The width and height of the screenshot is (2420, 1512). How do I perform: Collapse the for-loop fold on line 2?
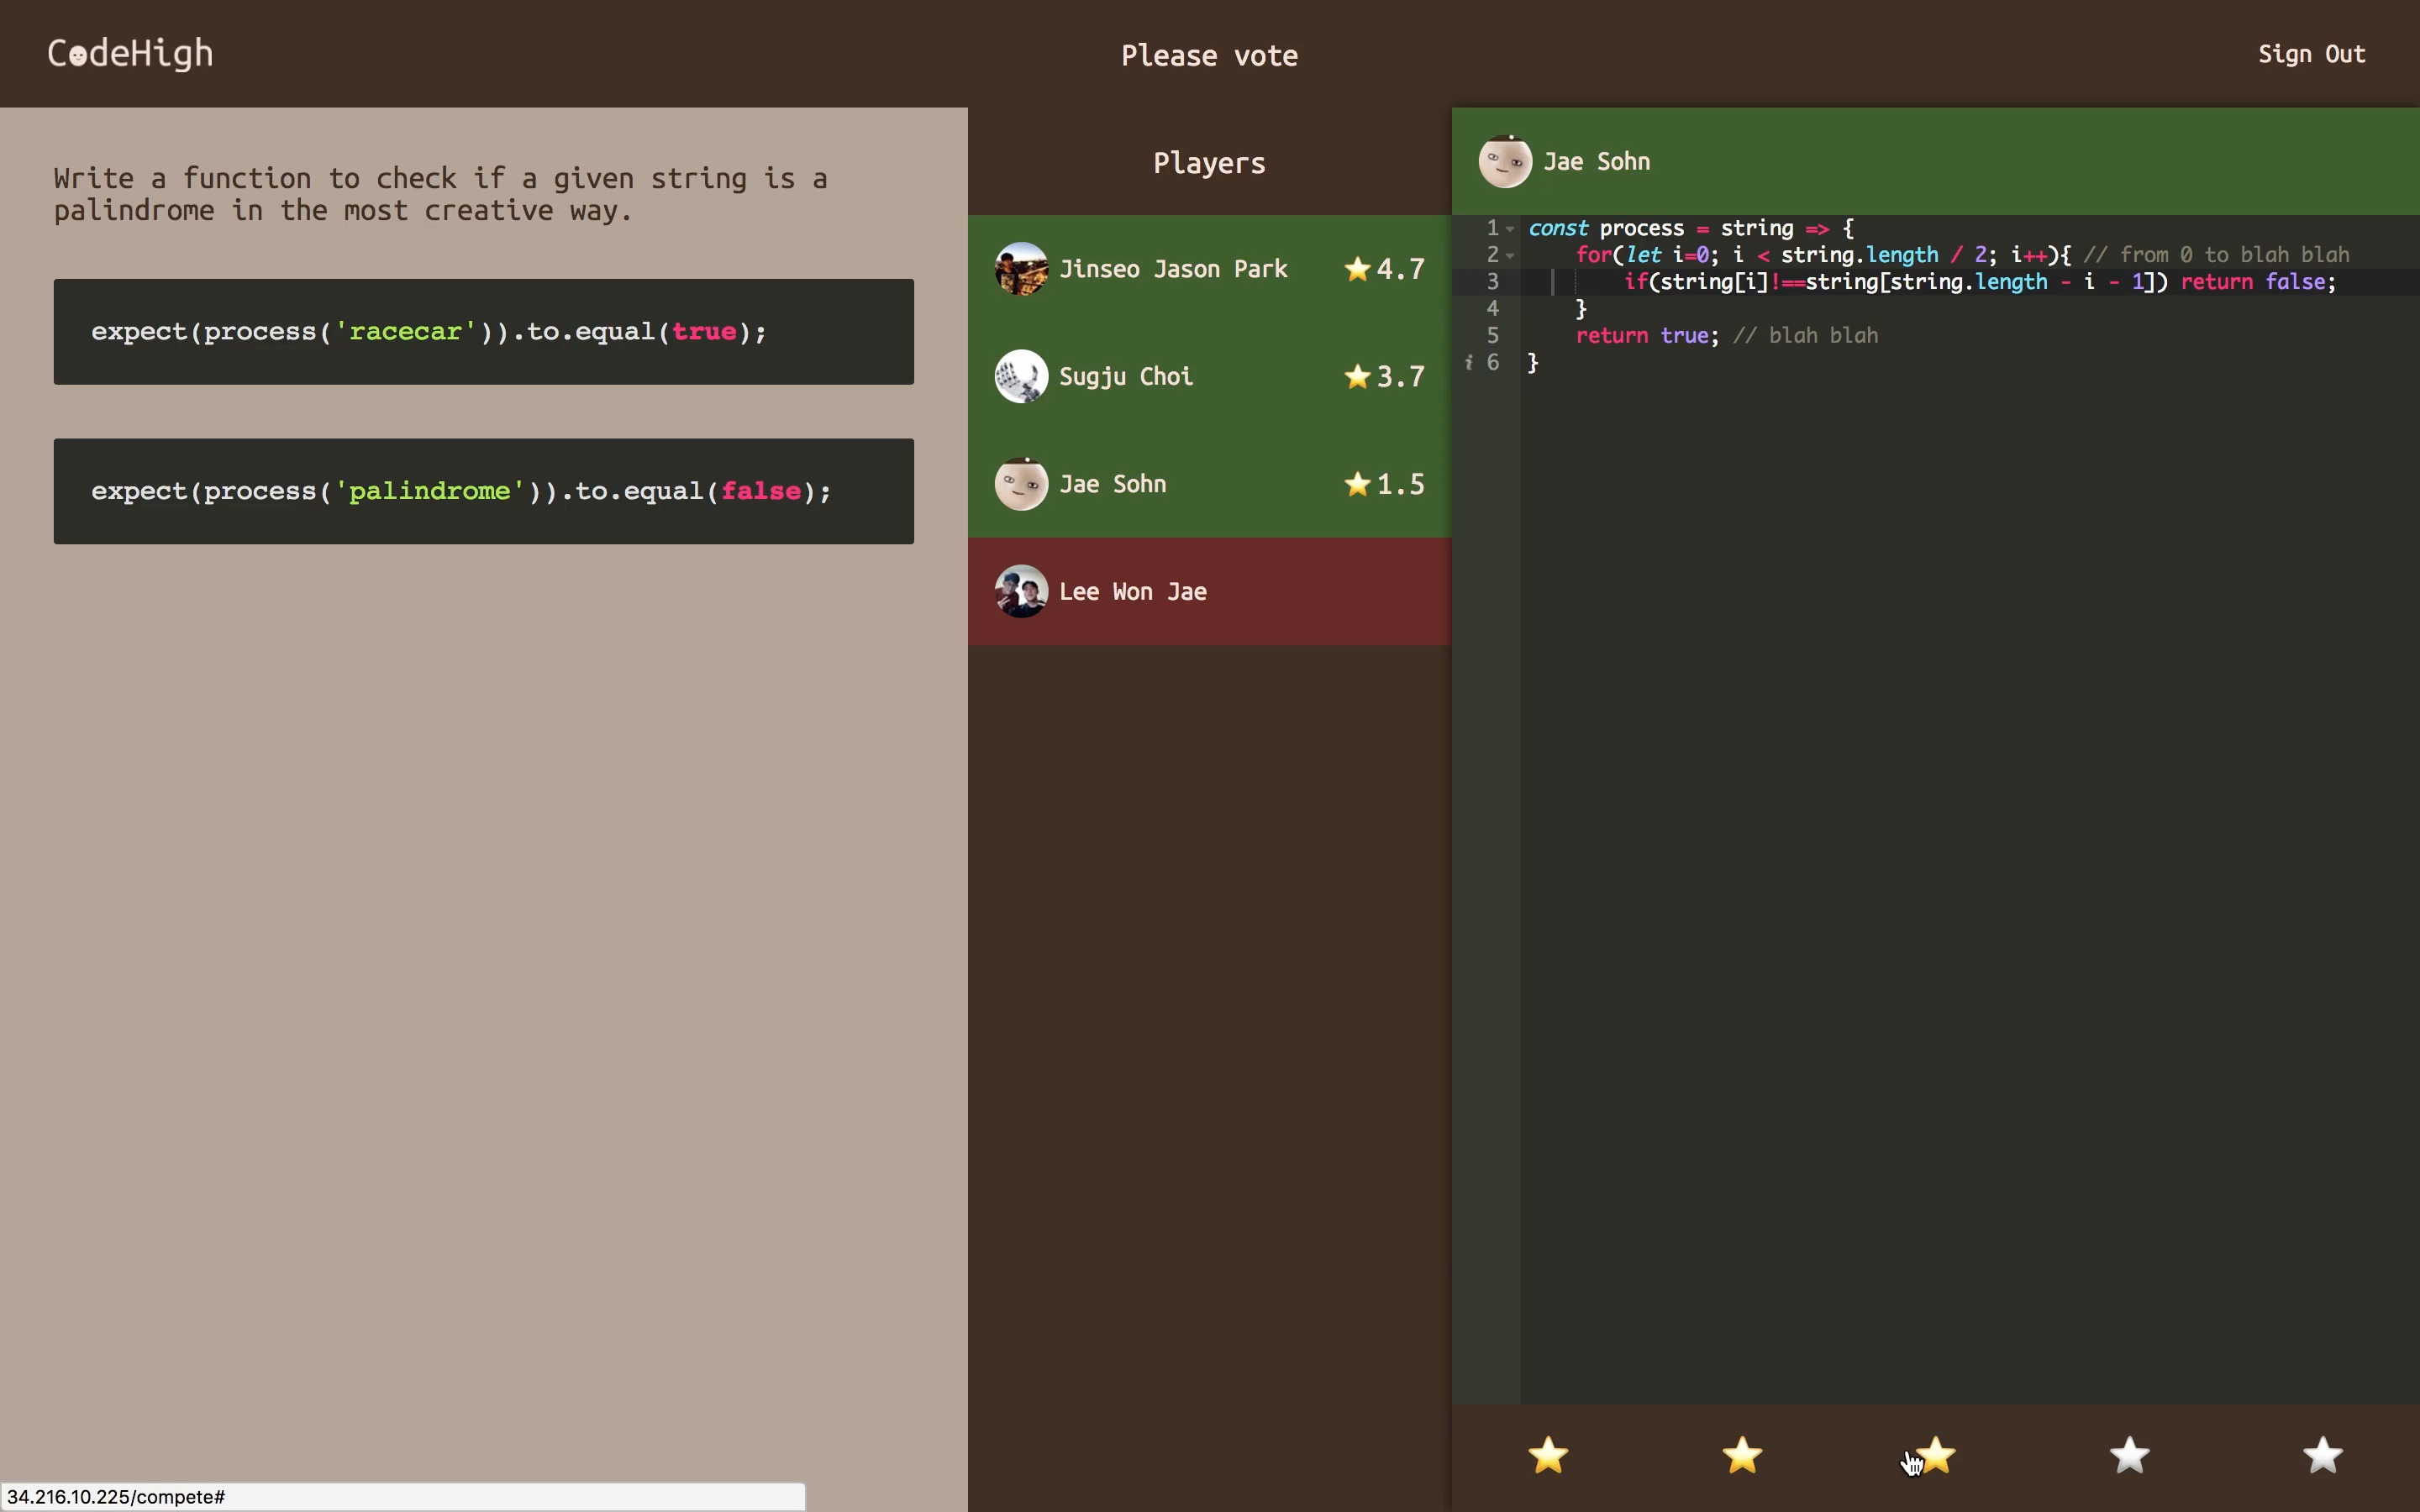[x=1510, y=256]
